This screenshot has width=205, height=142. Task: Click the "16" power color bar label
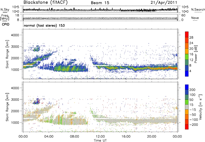[x=191, y=54]
